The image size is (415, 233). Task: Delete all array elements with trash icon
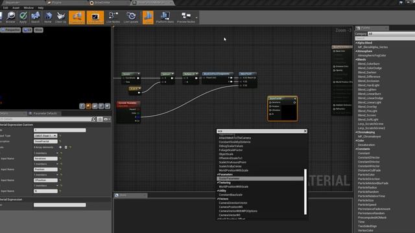pyautogui.click(x=66, y=147)
